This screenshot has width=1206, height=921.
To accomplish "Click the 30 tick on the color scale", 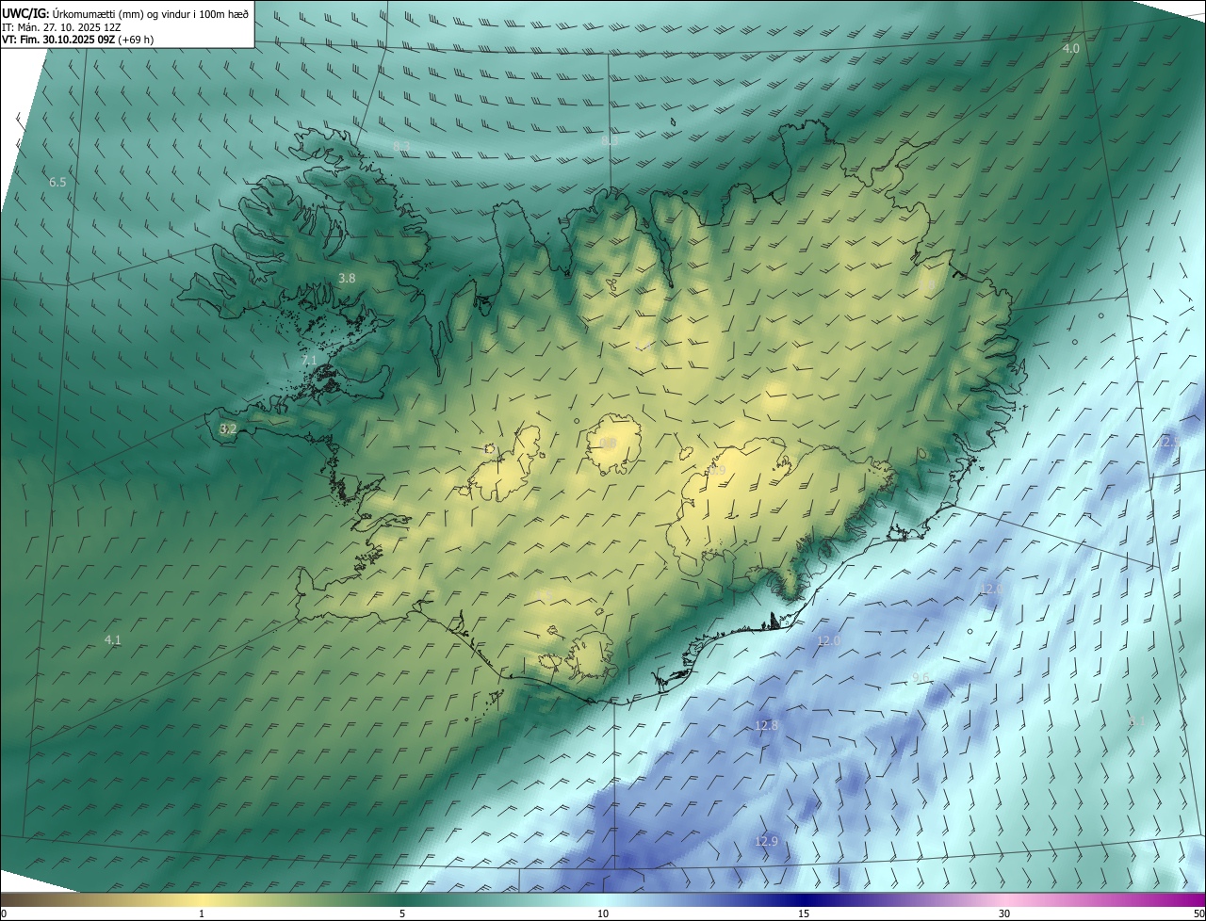I will [x=1004, y=914].
